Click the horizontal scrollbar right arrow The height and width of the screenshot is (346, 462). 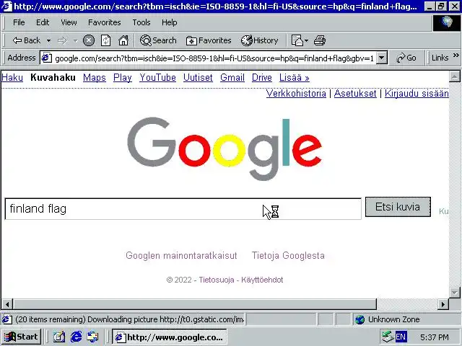[443, 304]
